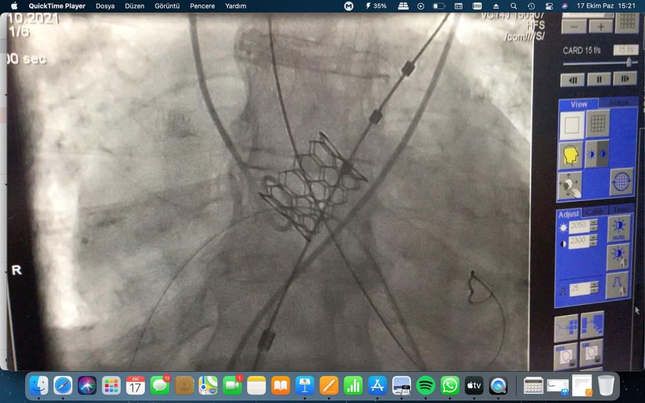Image resolution: width=645 pixels, height=403 pixels.
Task: Pause playback with the pause button
Action: pyautogui.click(x=599, y=79)
